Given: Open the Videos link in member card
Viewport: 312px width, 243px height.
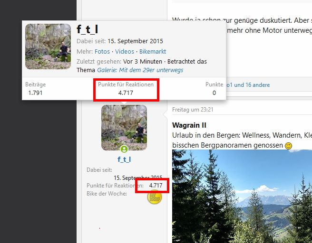Looking at the screenshot, I should pos(125,52).
